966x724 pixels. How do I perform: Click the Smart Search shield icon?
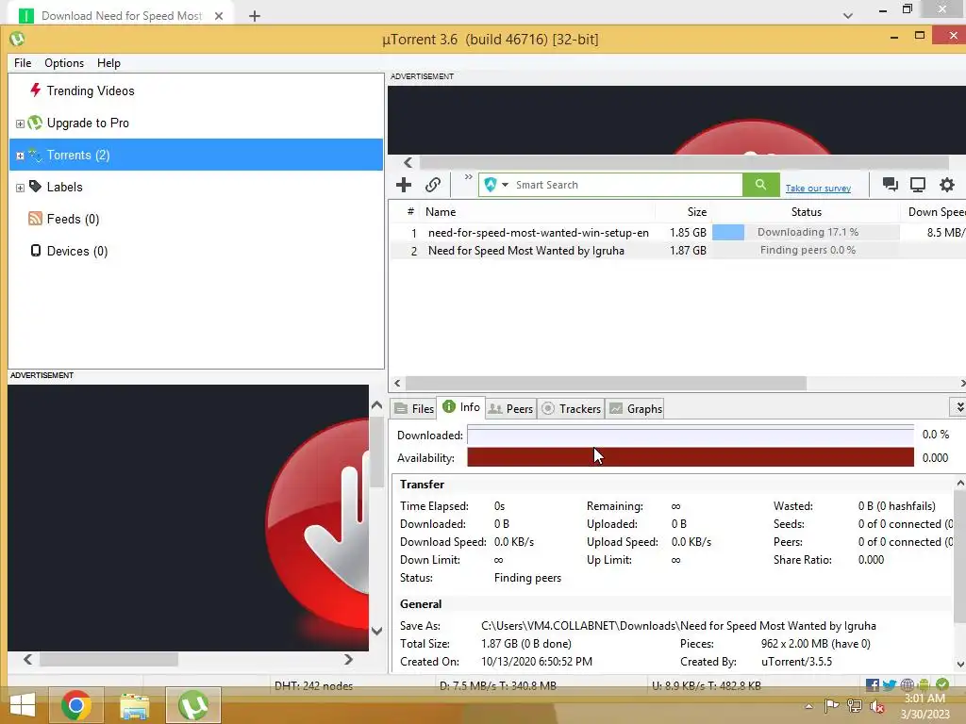pyautogui.click(x=491, y=185)
